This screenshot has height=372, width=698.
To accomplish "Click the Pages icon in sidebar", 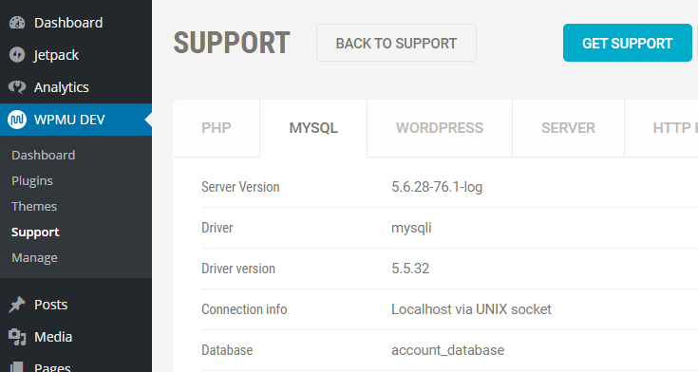I will 17,366.
